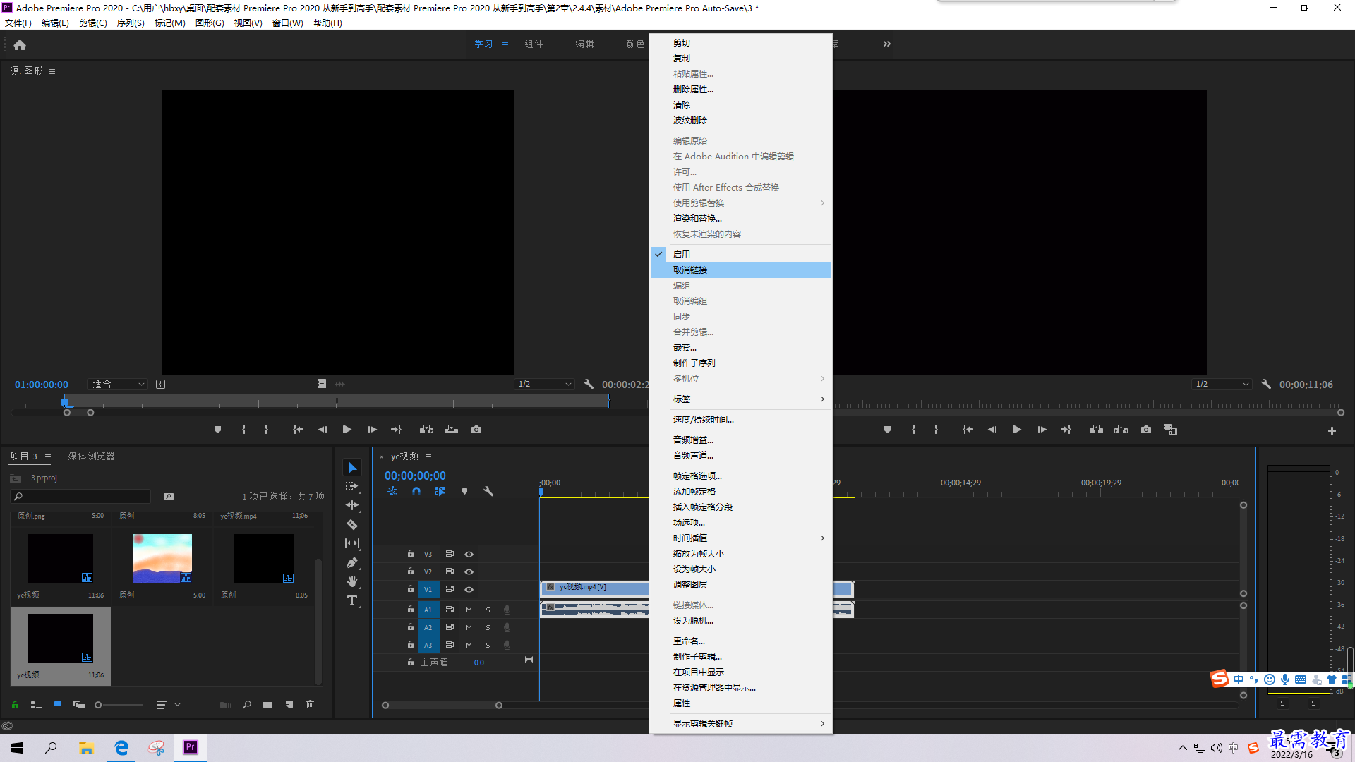Toggle lock on V1 track

pyautogui.click(x=410, y=589)
